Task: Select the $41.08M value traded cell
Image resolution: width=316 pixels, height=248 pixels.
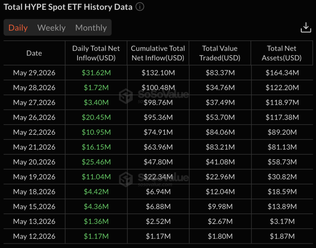Action: (220, 162)
